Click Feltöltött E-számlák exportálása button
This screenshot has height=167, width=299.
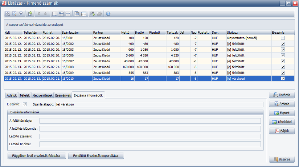96,156
